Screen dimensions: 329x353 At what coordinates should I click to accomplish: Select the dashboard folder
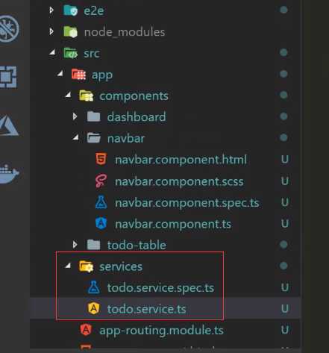137,117
